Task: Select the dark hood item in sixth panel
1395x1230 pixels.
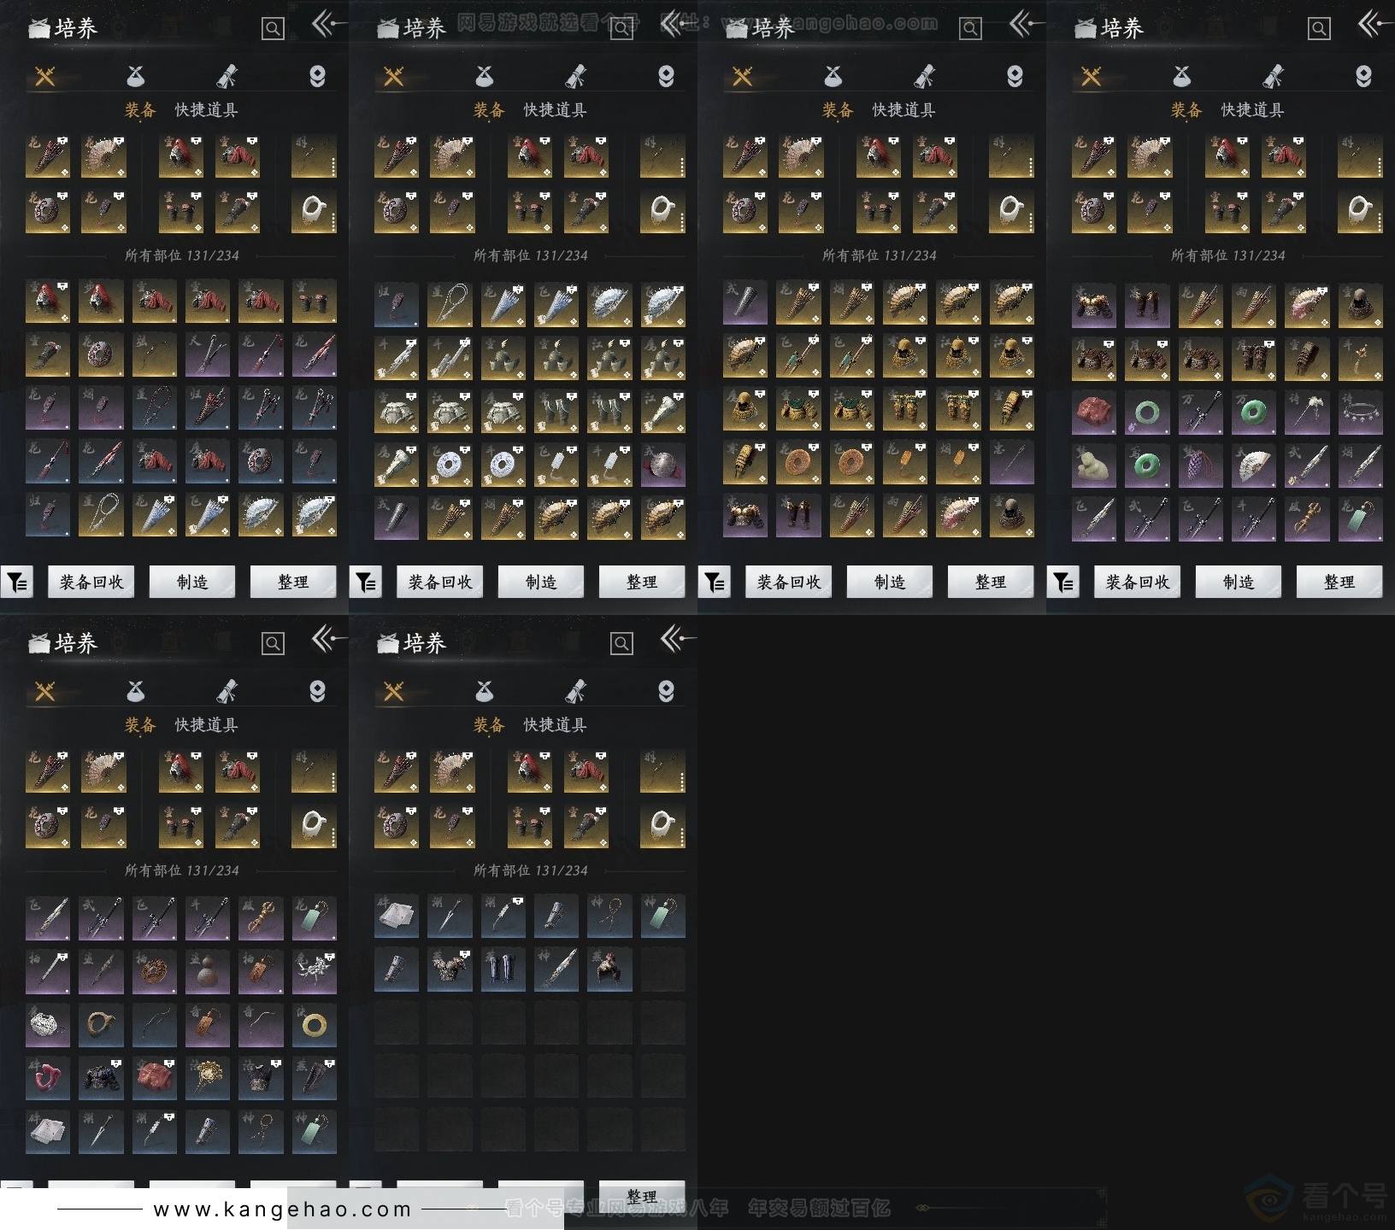Action: tap(609, 968)
